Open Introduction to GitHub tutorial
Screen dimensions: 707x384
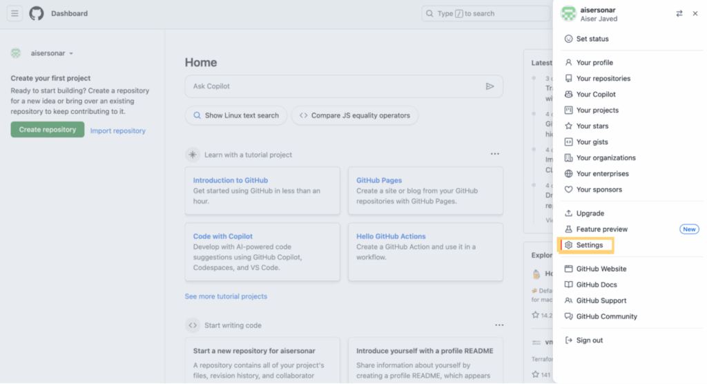[x=231, y=180]
